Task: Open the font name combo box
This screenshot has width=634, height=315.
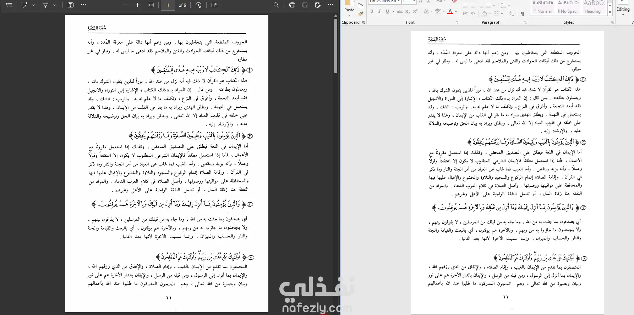Action: click(x=384, y=2)
